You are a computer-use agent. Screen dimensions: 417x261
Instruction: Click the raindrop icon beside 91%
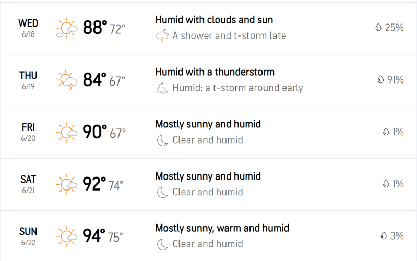(x=380, y=79)
